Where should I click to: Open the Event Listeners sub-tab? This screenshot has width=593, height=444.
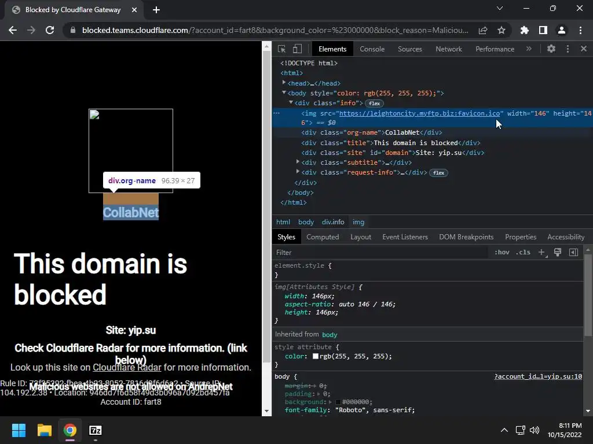405,237
